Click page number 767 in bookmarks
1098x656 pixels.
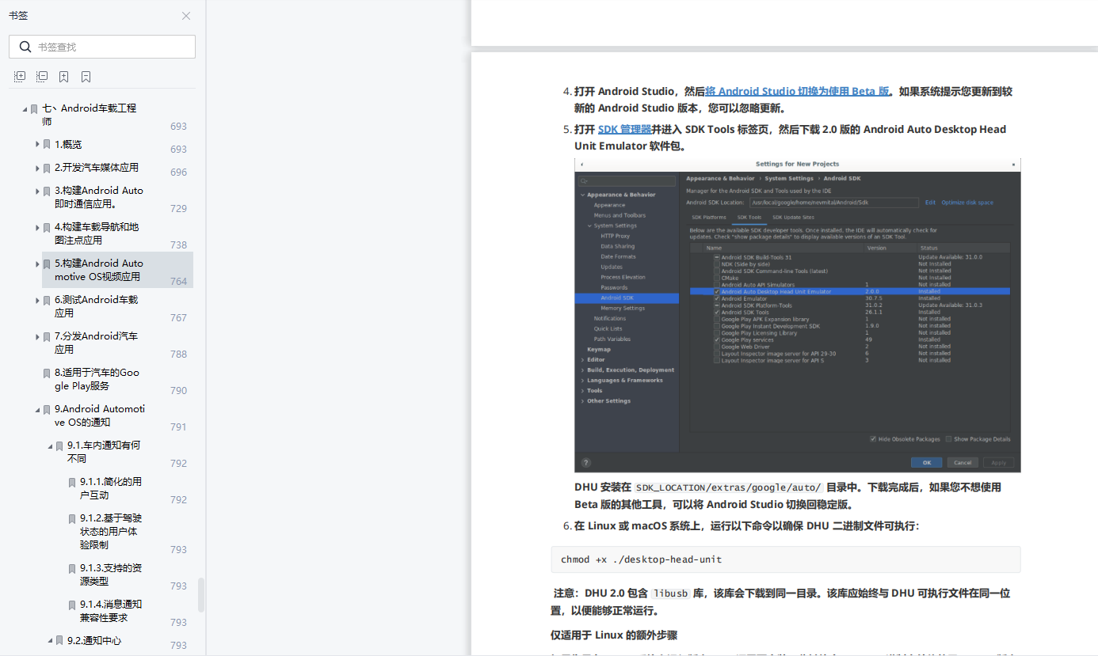pos(178,318)
